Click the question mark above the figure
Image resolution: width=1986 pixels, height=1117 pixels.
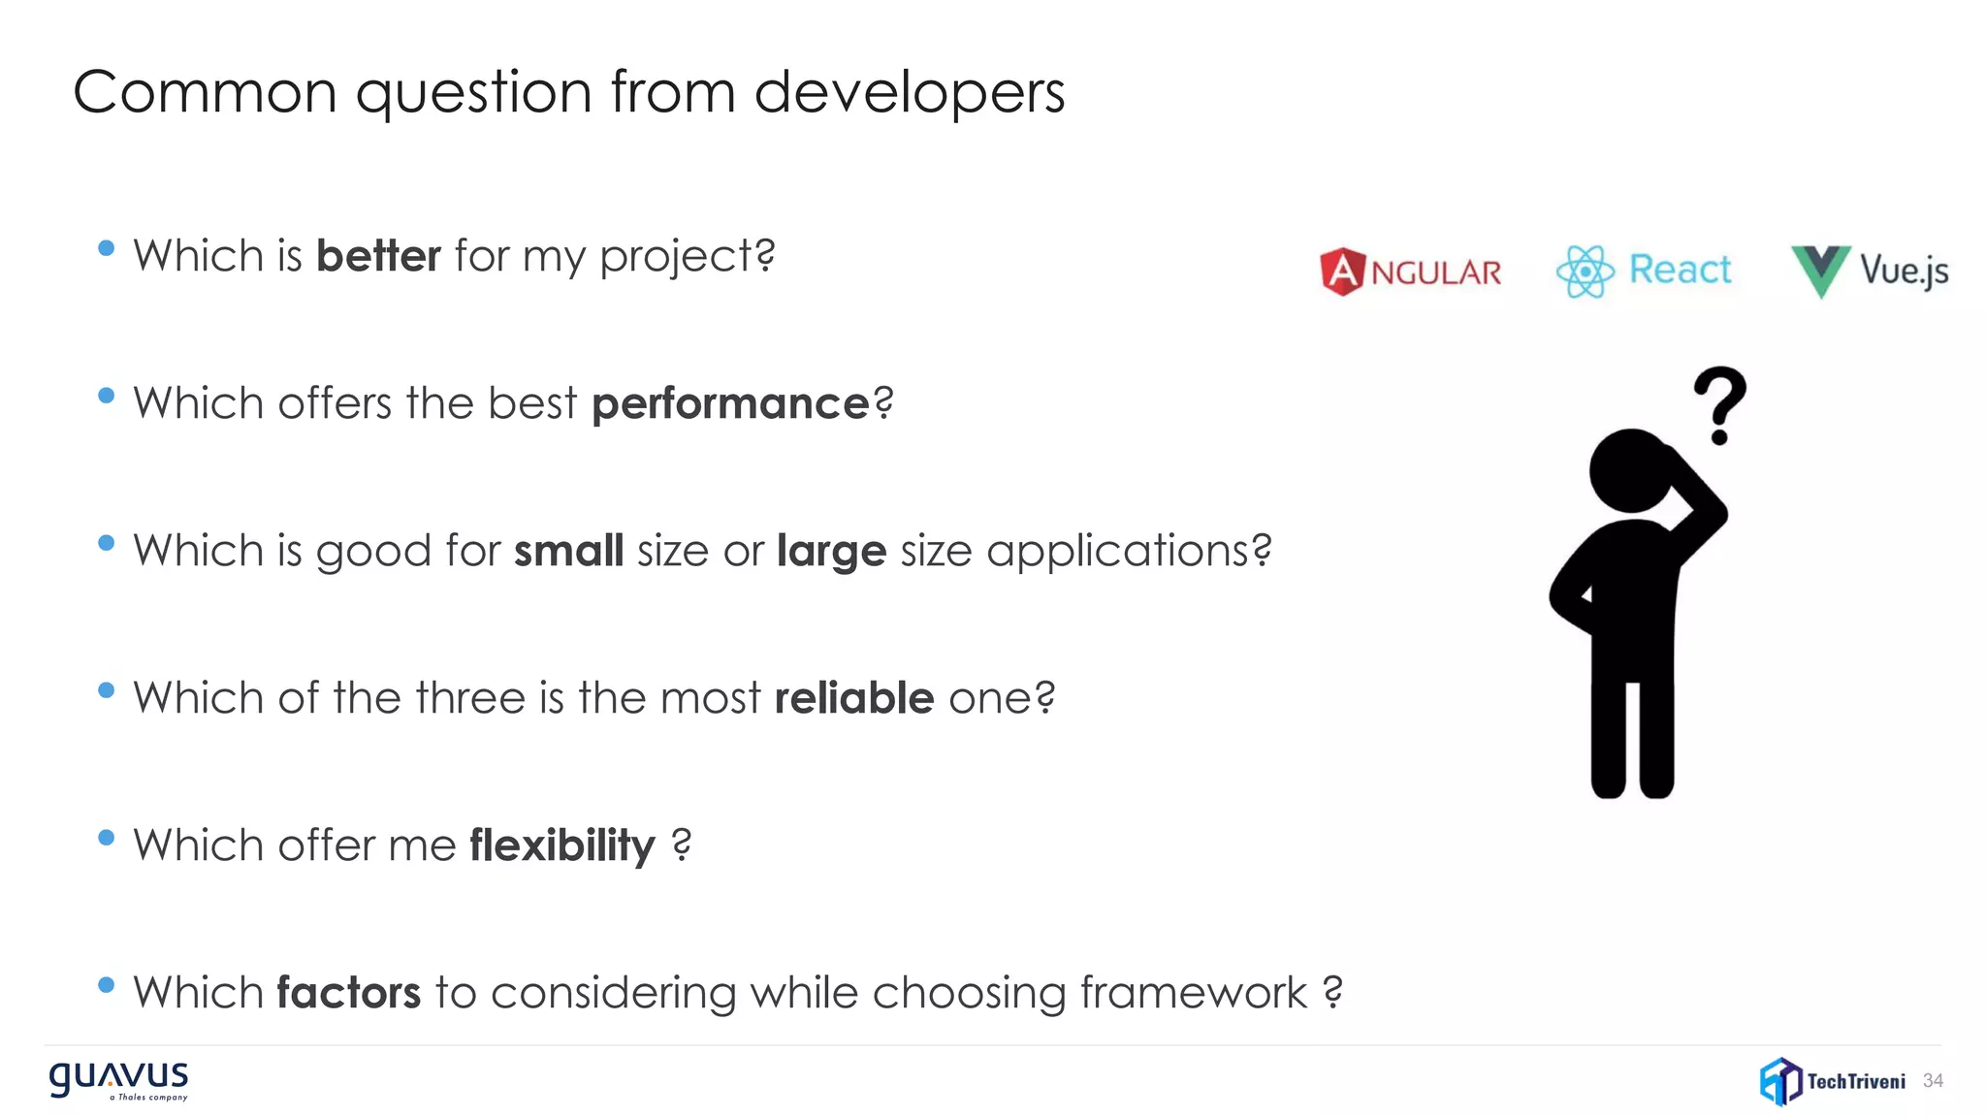(1720, 405)
